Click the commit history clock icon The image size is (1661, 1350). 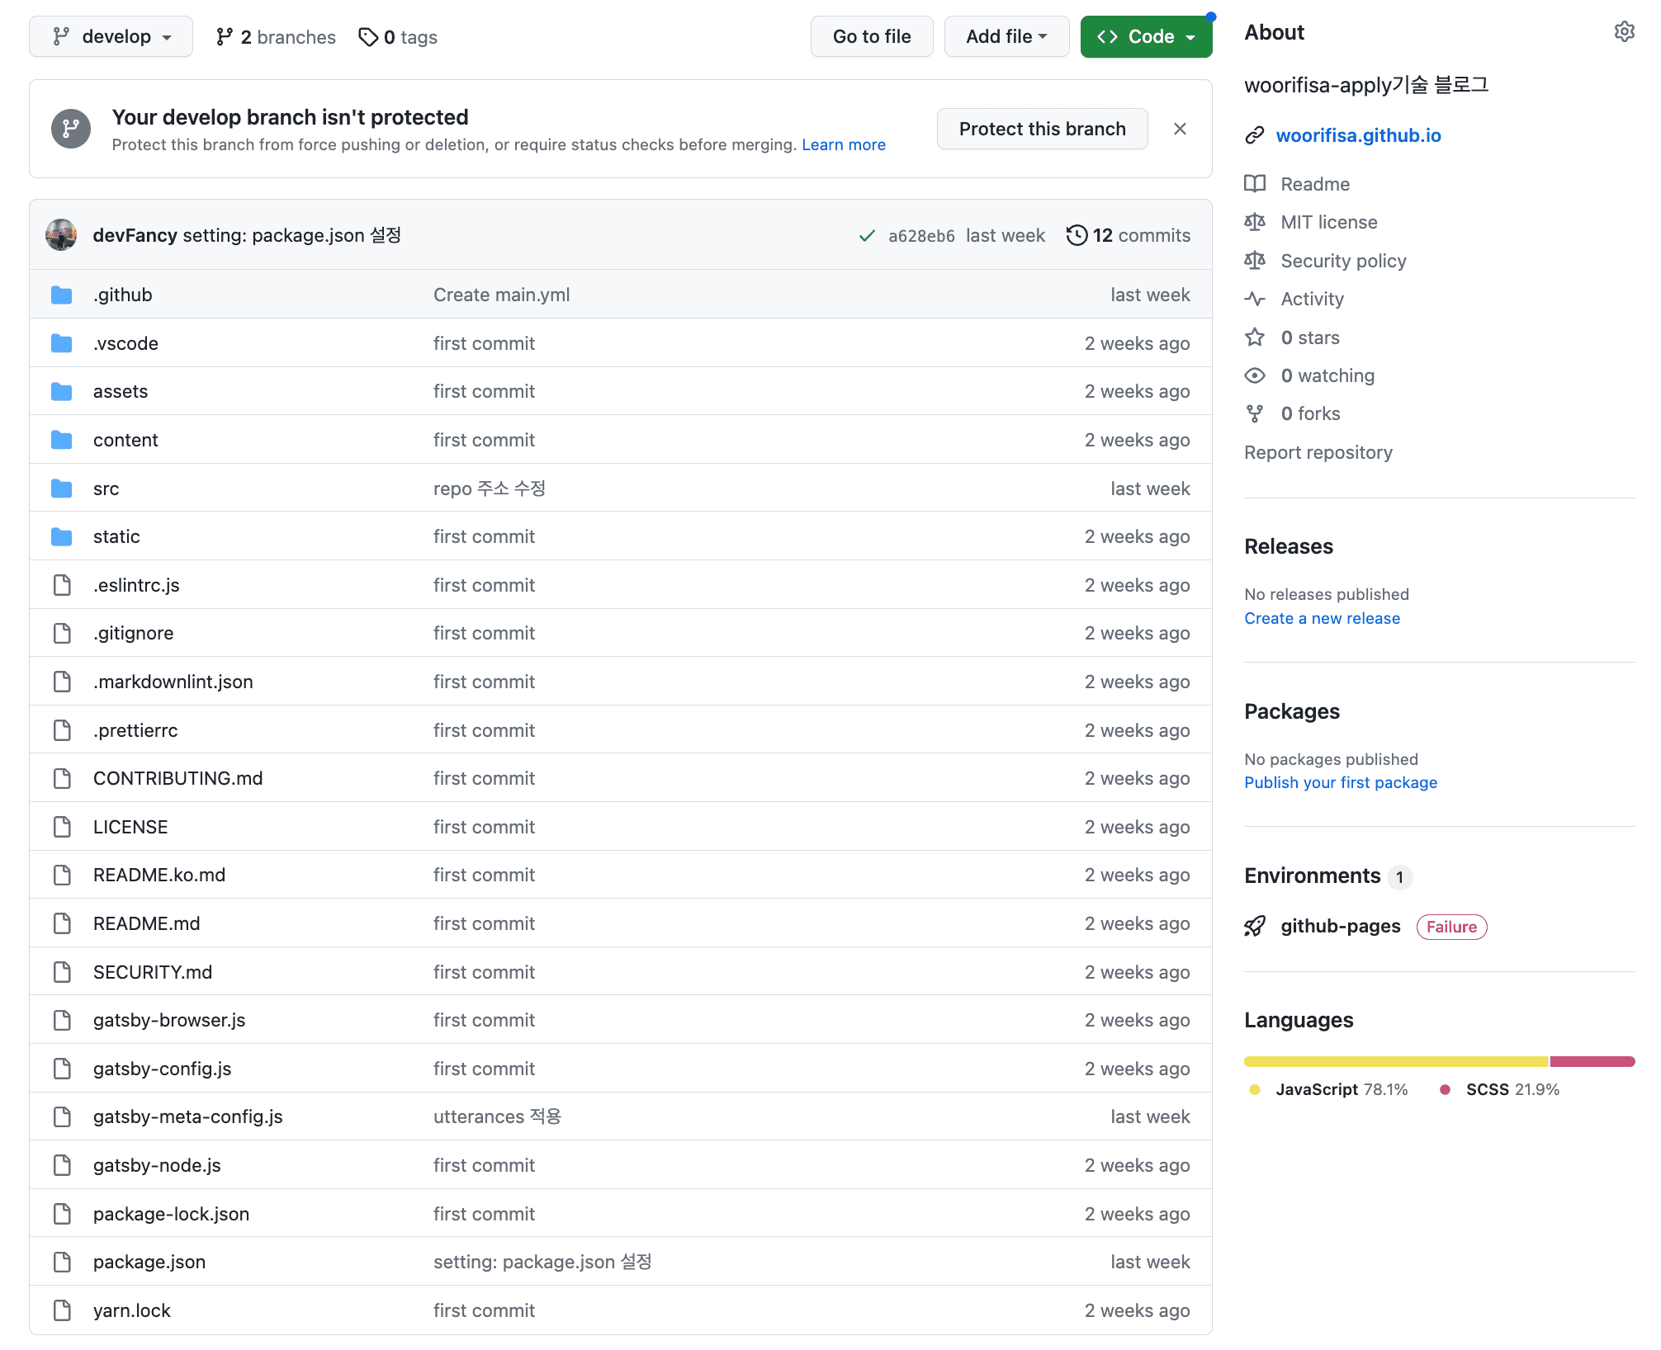coord(1076,235)
